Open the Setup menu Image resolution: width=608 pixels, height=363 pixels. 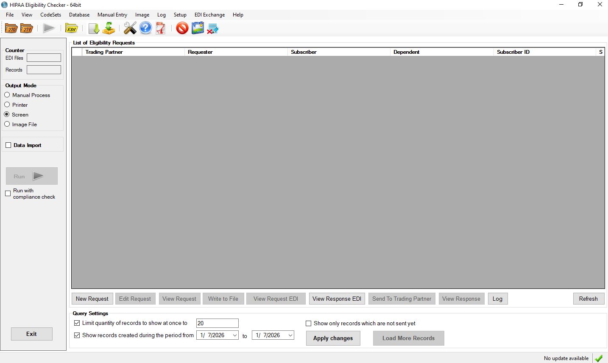(180, 15)
